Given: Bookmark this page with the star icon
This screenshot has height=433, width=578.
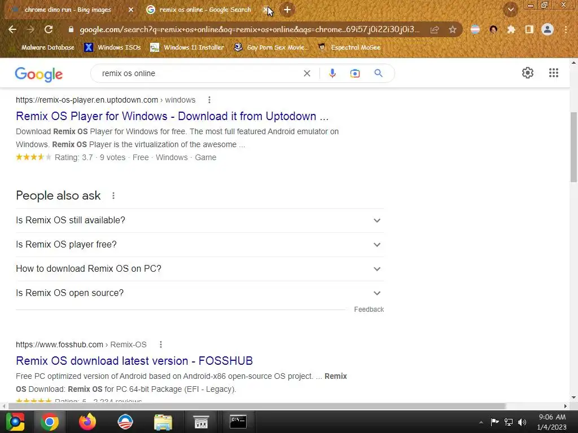Looking at the screenshot, I should 453,29.
